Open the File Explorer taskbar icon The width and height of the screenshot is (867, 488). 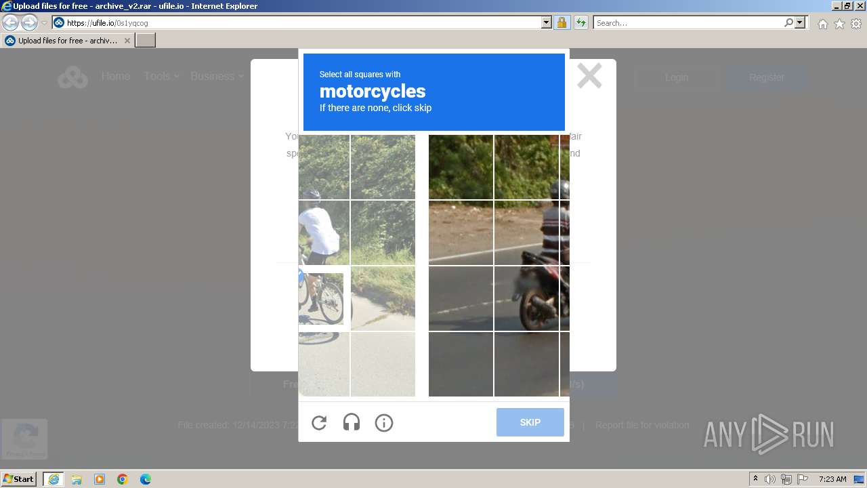[x=77, y=479]
